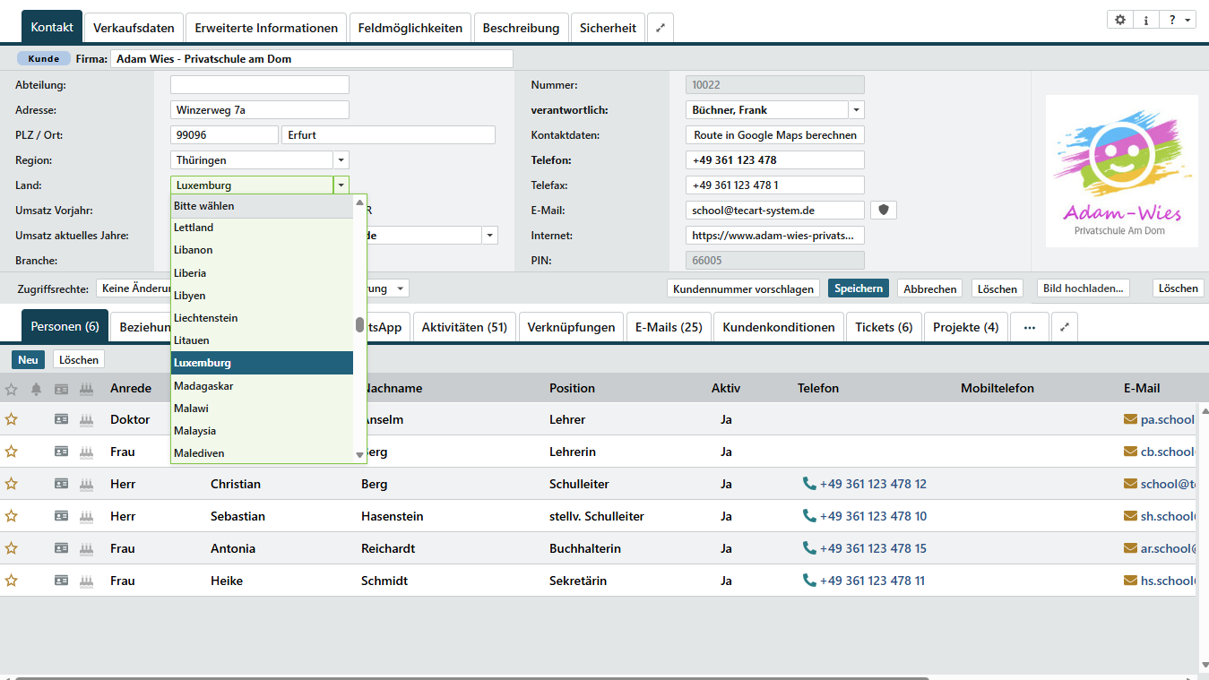Click the Bild hochladen... button
Viewport: 1209px width, 680px height.
(1084, 288)
